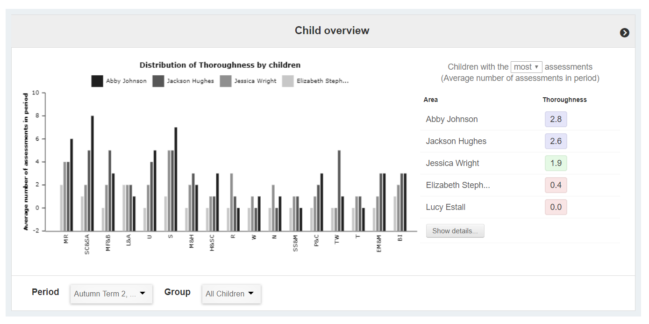The image size is (649, 324).
Task: Select Lucy Estall row
Action: [445, 207]
